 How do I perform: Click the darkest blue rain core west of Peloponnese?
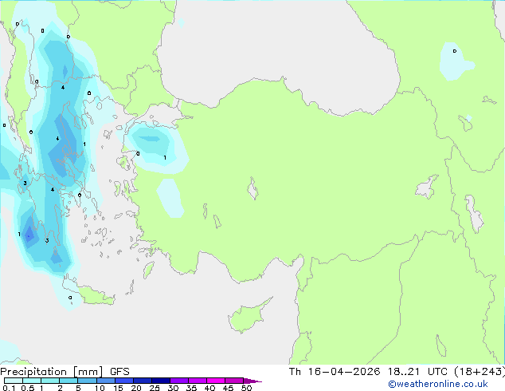click(x=29, y=233)
